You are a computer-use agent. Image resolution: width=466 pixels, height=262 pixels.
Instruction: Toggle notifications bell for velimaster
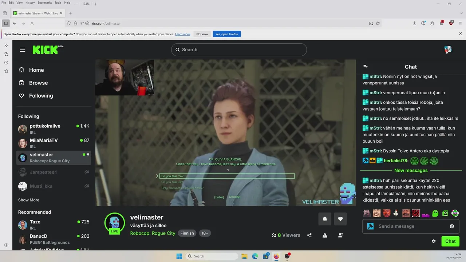point(325,219)
